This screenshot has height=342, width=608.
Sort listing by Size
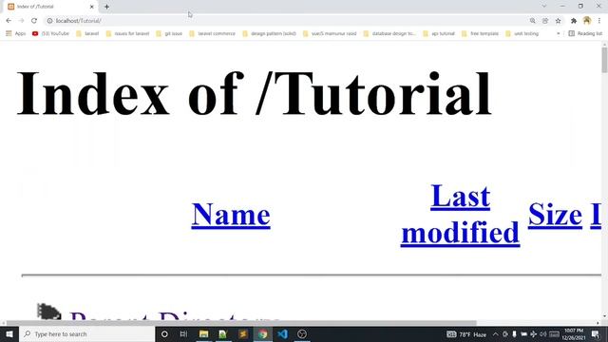tap(555, 215)
